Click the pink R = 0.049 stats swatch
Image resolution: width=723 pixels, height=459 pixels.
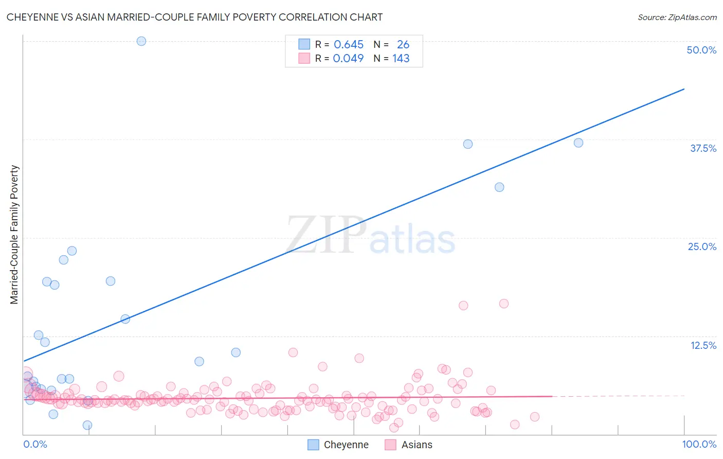tap(304, 58)
